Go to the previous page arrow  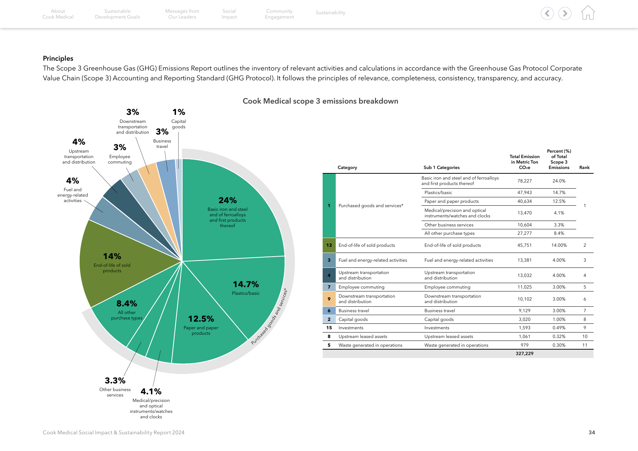click(547, 13)
